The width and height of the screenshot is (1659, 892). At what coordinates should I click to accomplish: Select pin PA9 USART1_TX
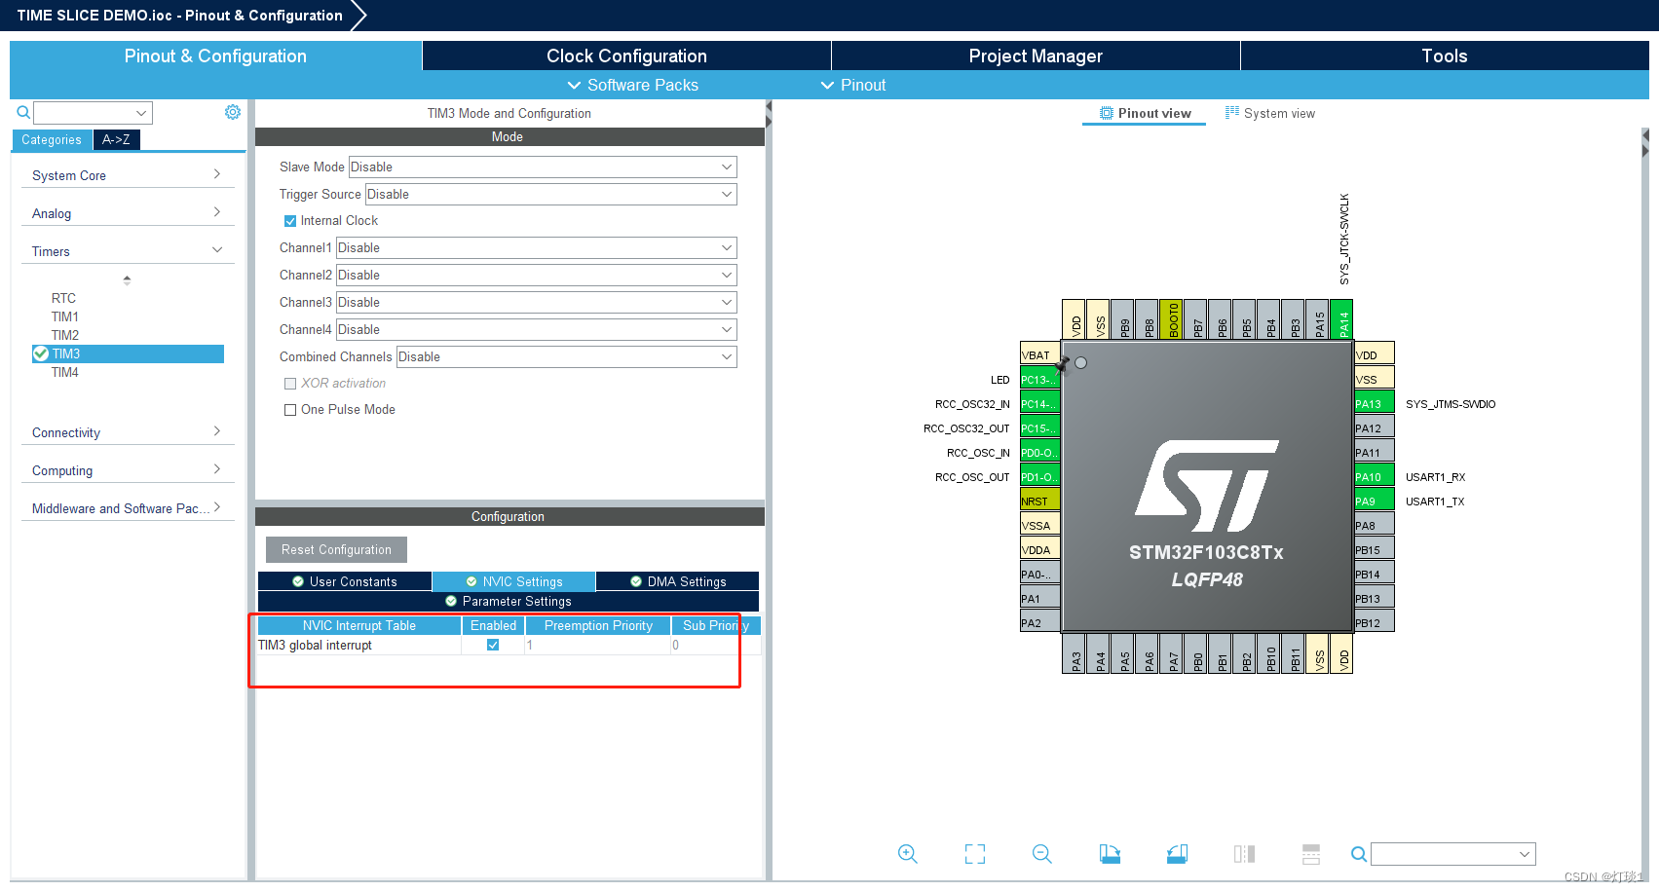coord(1375,501)
